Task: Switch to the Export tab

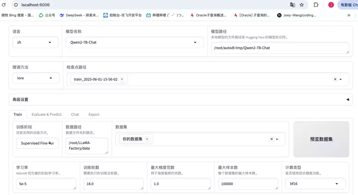Action: tap(94, 114)
